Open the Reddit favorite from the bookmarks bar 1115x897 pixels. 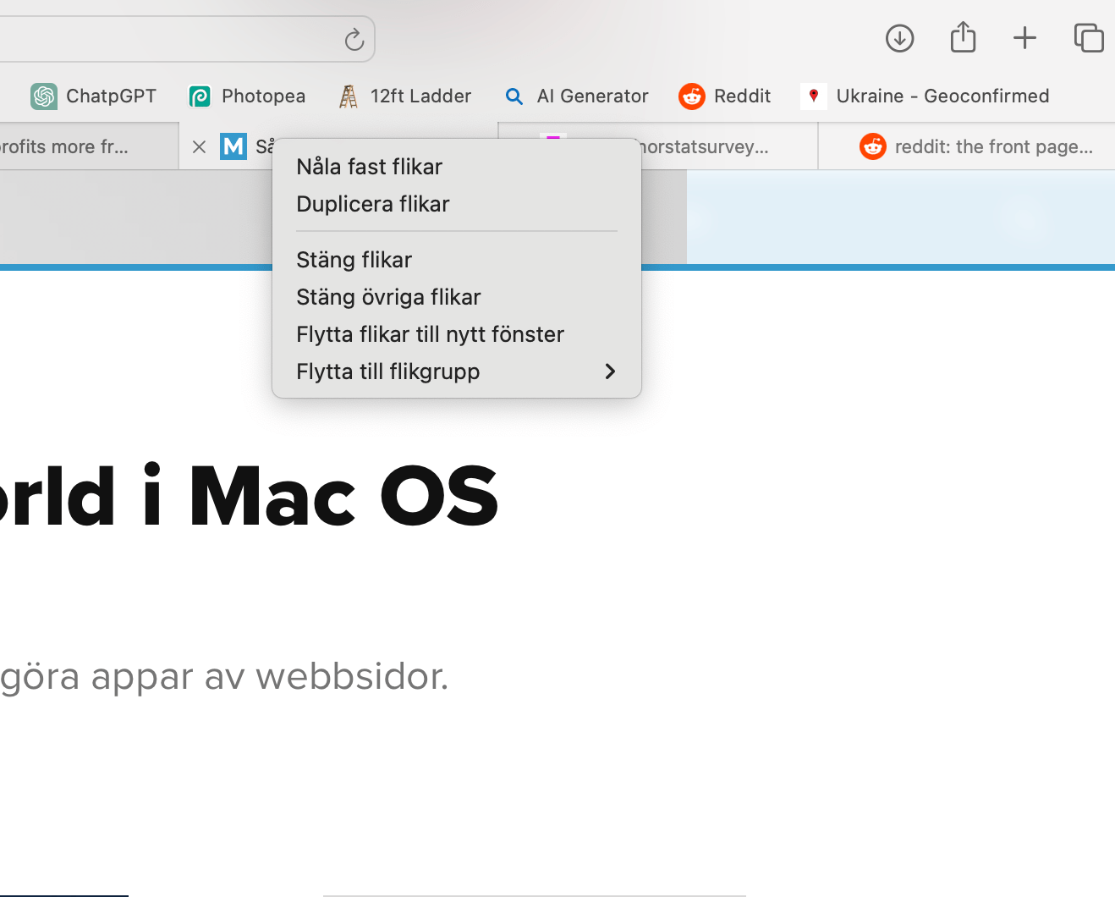(x=724, y=96)
